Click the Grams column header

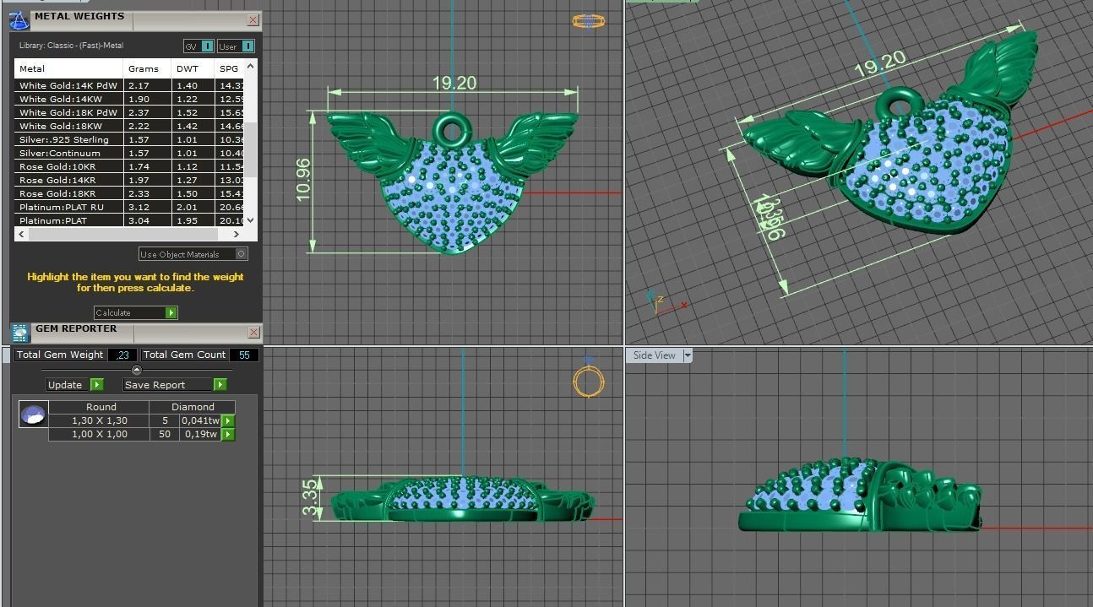coord(148,68)
